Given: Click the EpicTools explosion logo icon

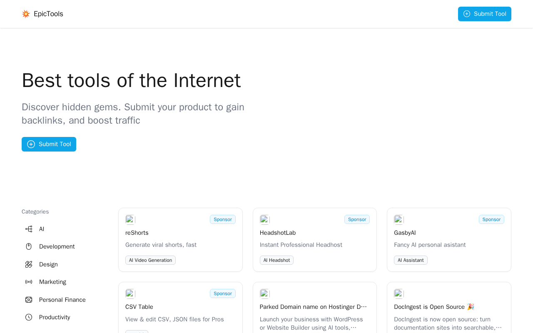Looking at the screenshot, I should (x=26, y=14).
